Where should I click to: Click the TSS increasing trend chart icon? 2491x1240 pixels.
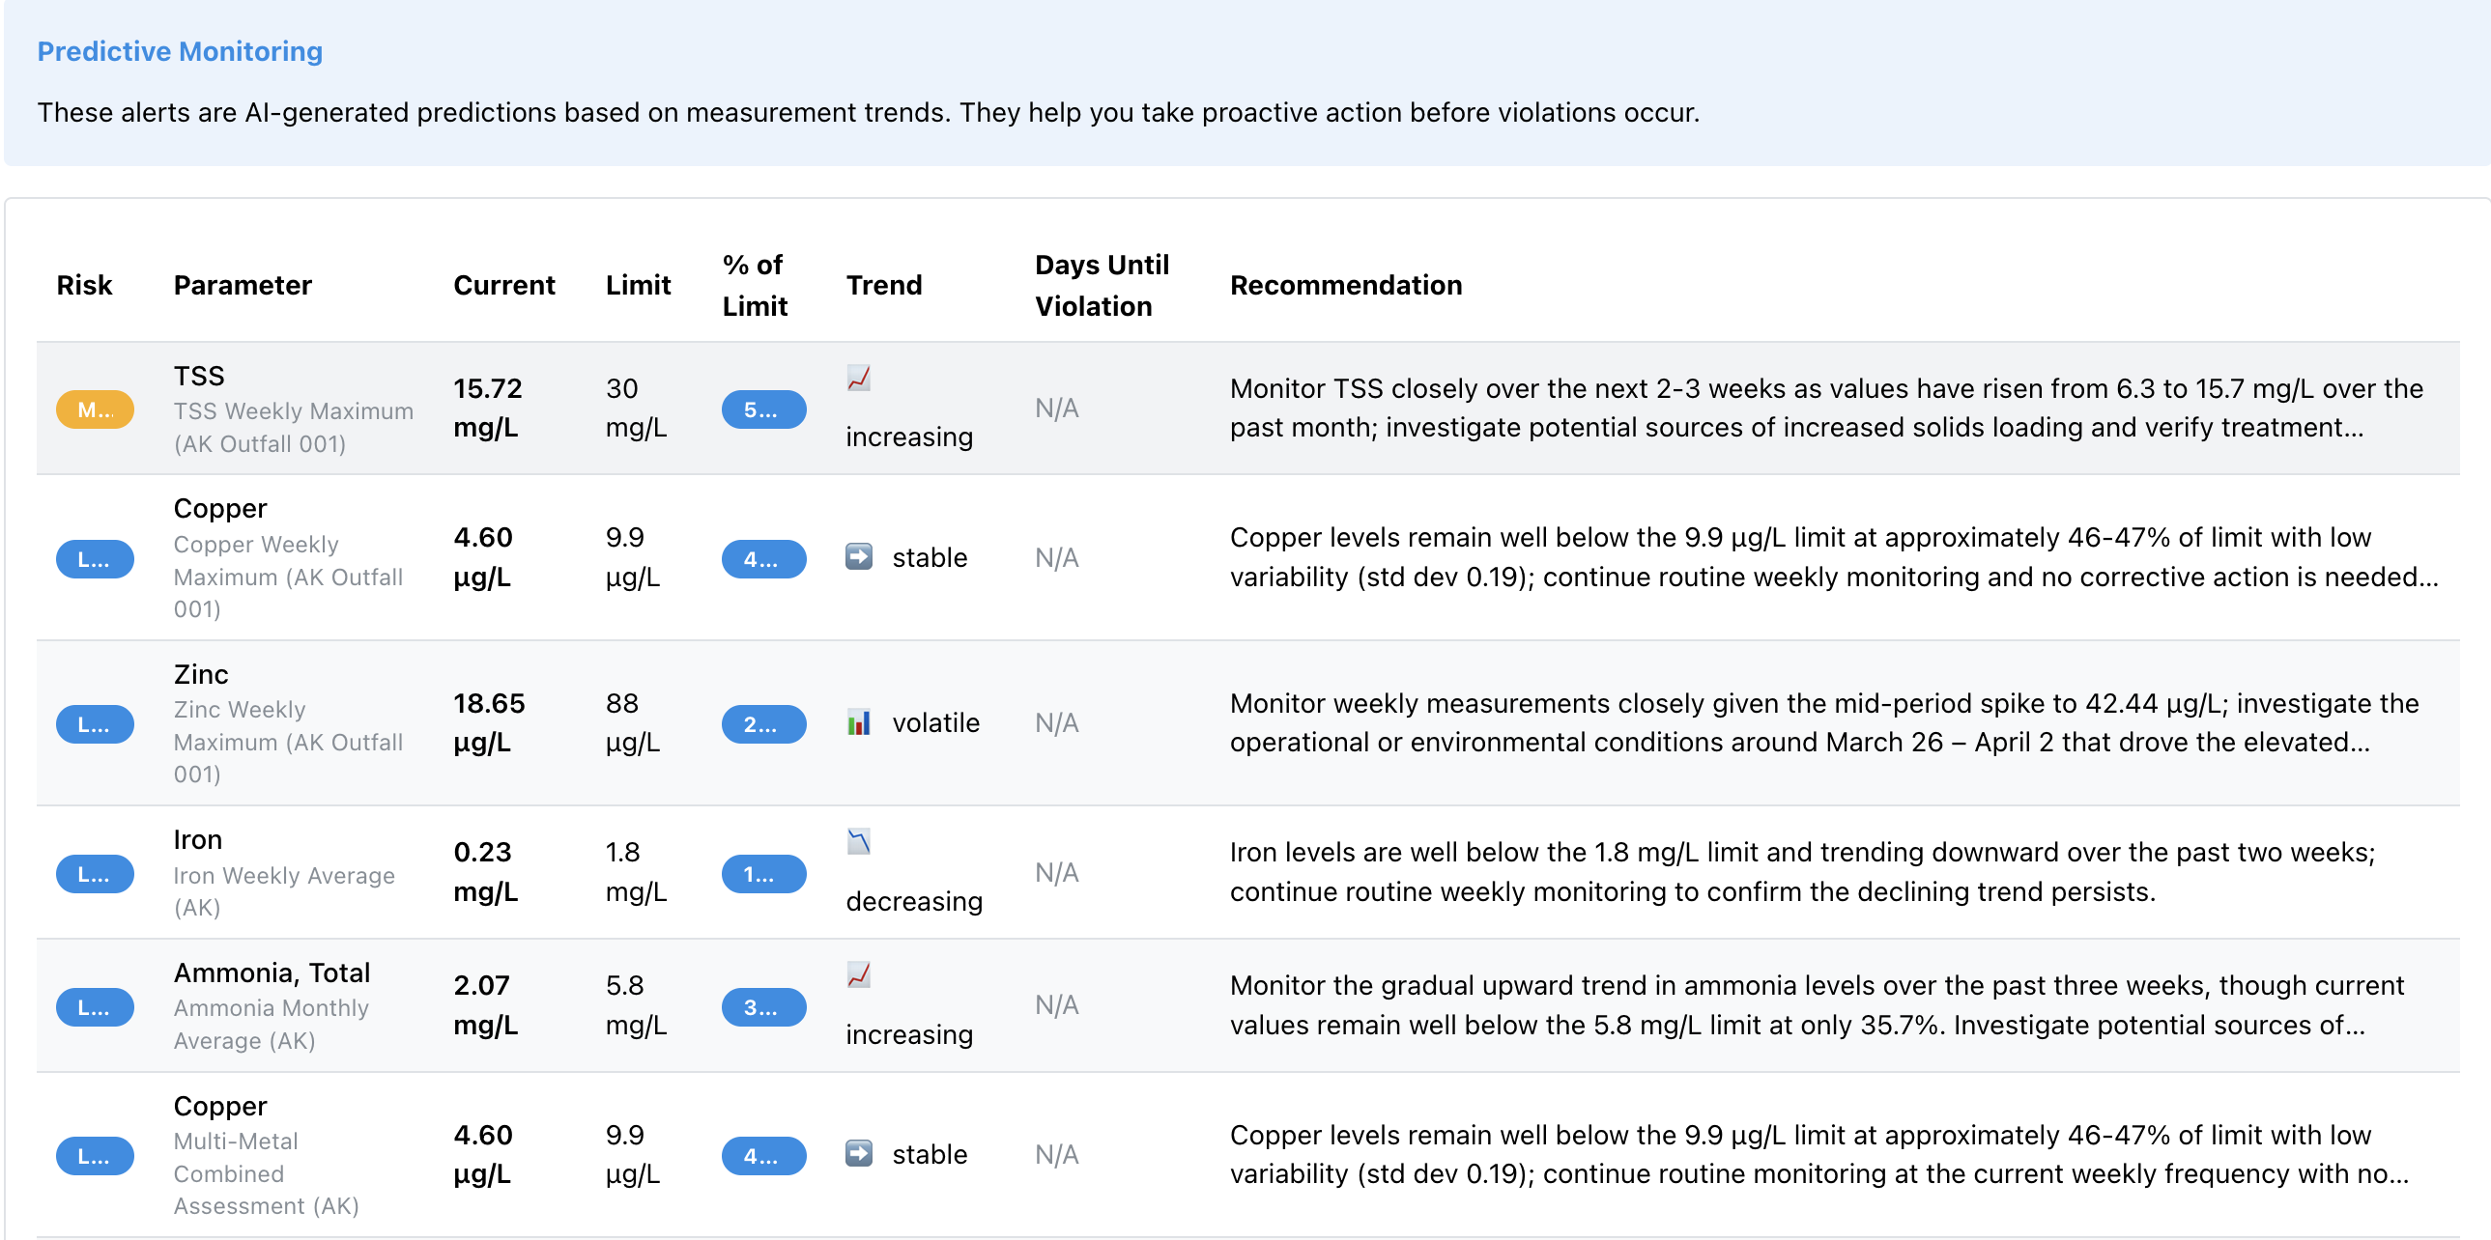[x=859, y=378]
